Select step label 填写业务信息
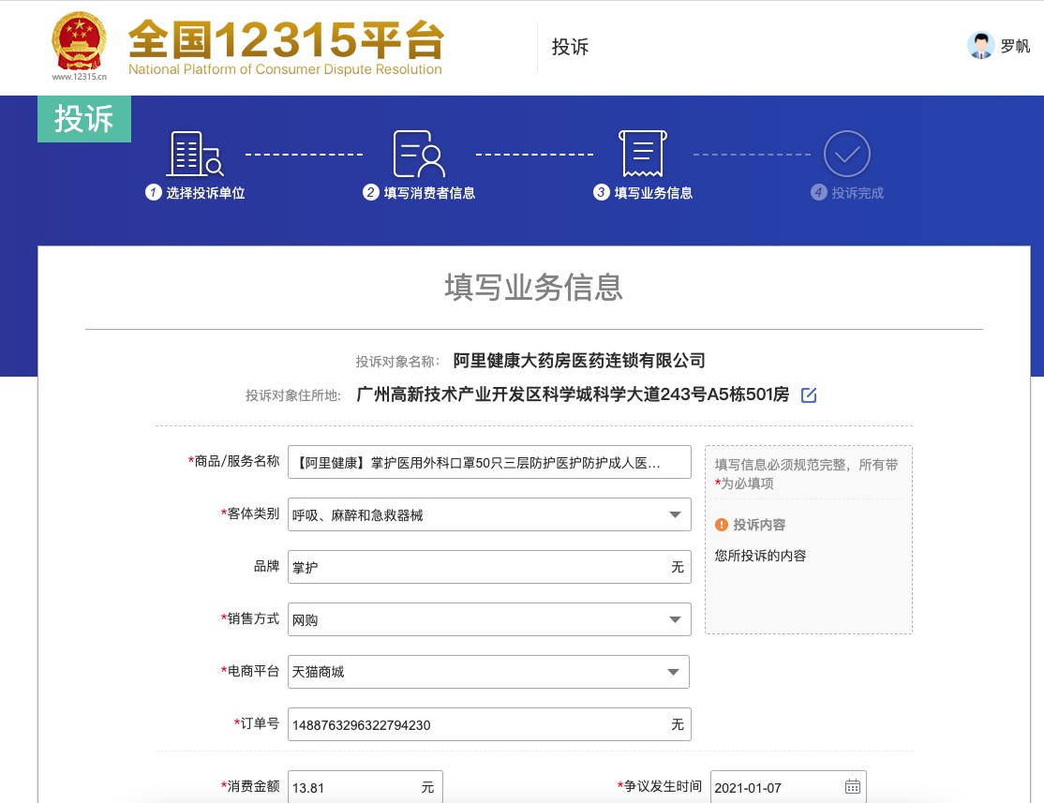1044x803 pixels. (653, 193)
